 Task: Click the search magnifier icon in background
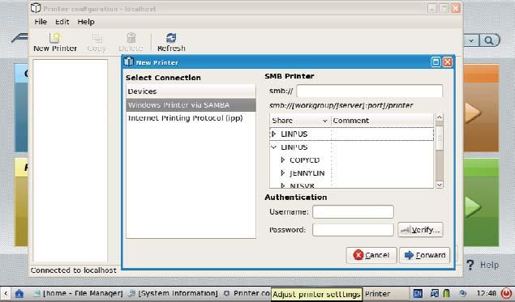(x=489, y=40)
